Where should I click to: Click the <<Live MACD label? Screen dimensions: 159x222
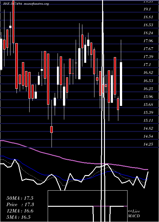134,214
